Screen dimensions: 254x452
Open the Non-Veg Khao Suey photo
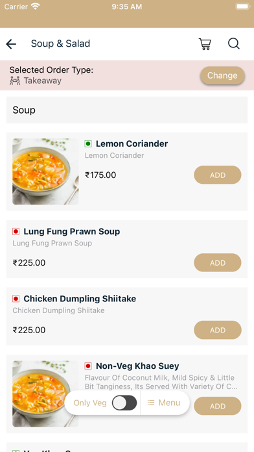tap(45, 394)
